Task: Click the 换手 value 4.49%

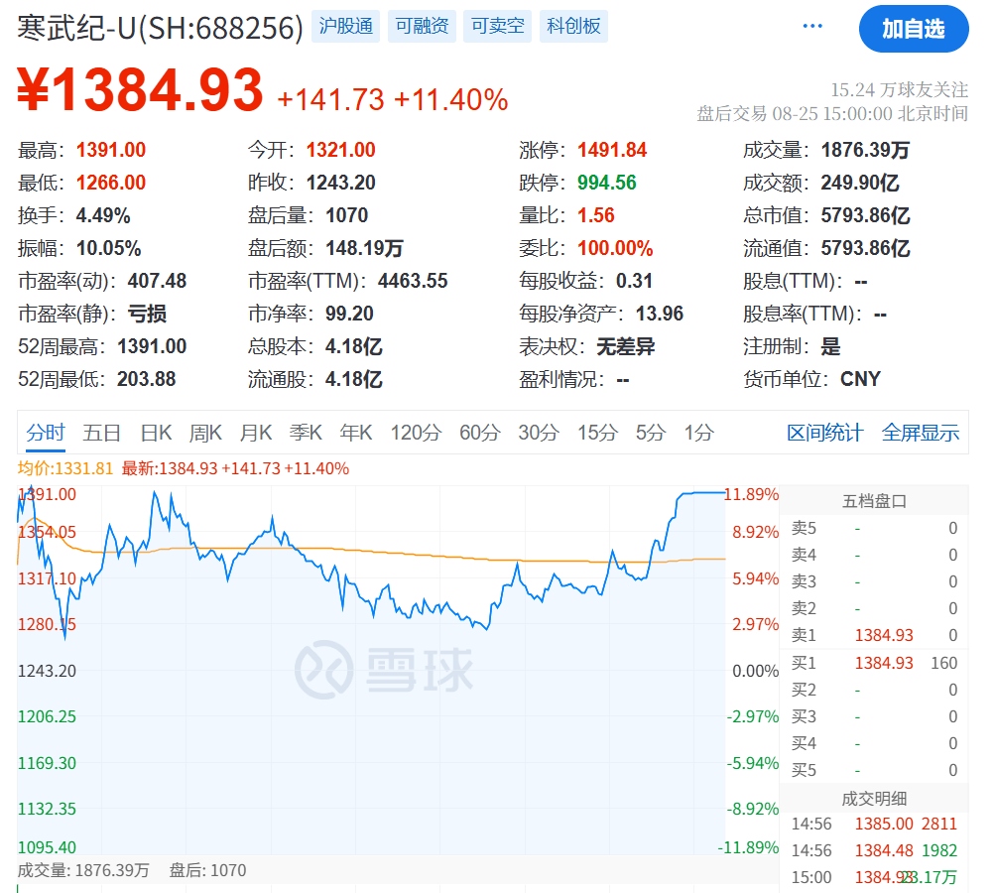Action: coord(103,215)
